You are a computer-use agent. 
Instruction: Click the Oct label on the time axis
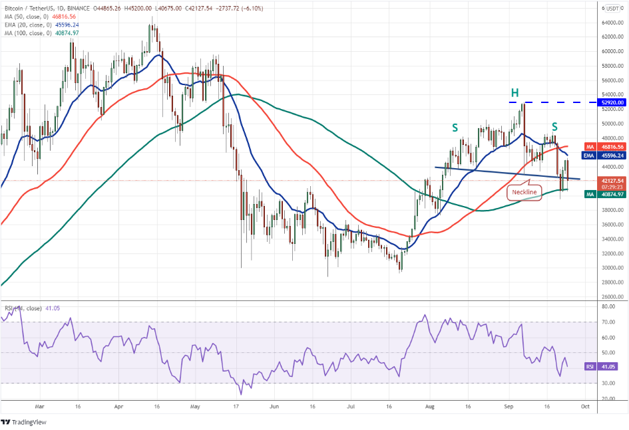coord(584,405)
